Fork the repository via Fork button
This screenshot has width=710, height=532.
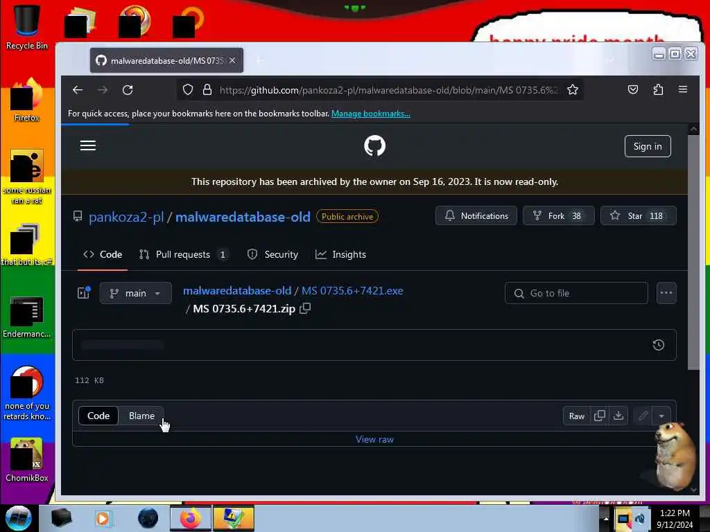click(x=558, y=216)
